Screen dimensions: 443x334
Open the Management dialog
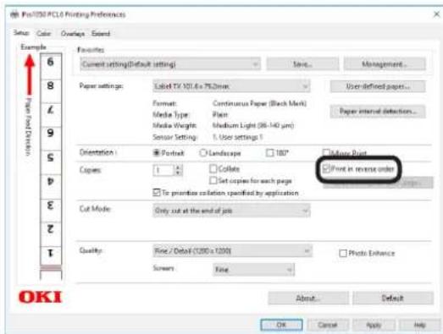coord(385,64)
